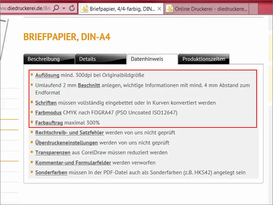Click the Beschnitt link
The height and width of the screenshot is (205, 273).
click(89, 85)
